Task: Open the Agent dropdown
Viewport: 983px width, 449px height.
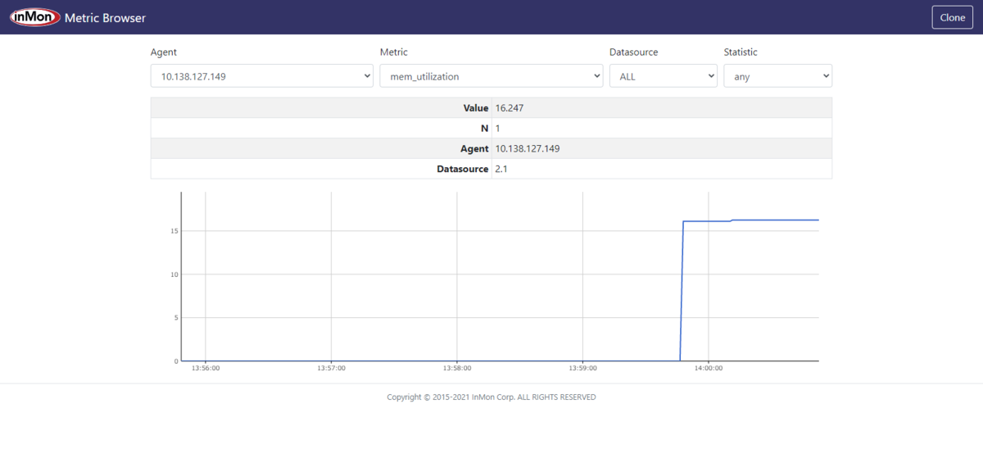Action: (262, 76)
